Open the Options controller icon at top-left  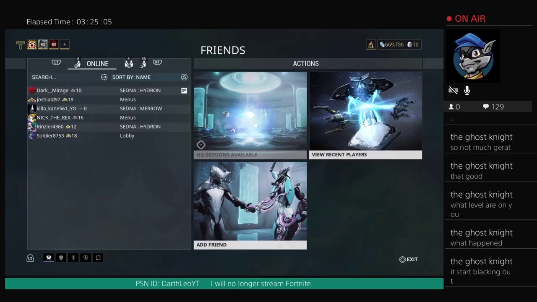click(21, 45)
